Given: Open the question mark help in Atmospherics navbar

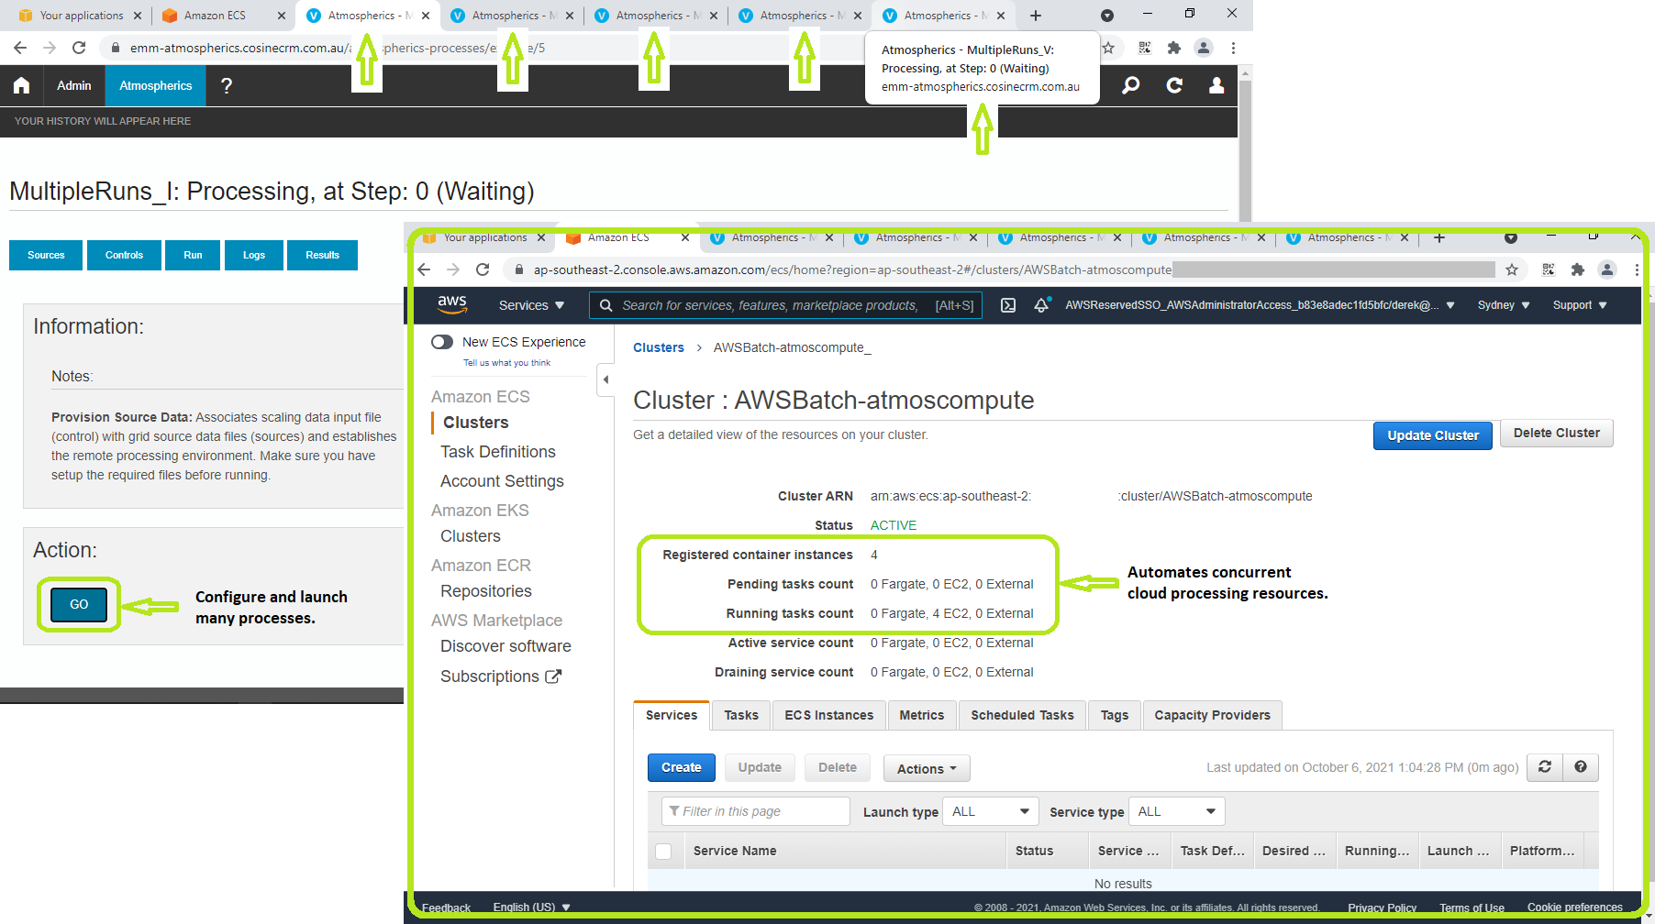Looking at the screenshot, I should tap(227, 85).
